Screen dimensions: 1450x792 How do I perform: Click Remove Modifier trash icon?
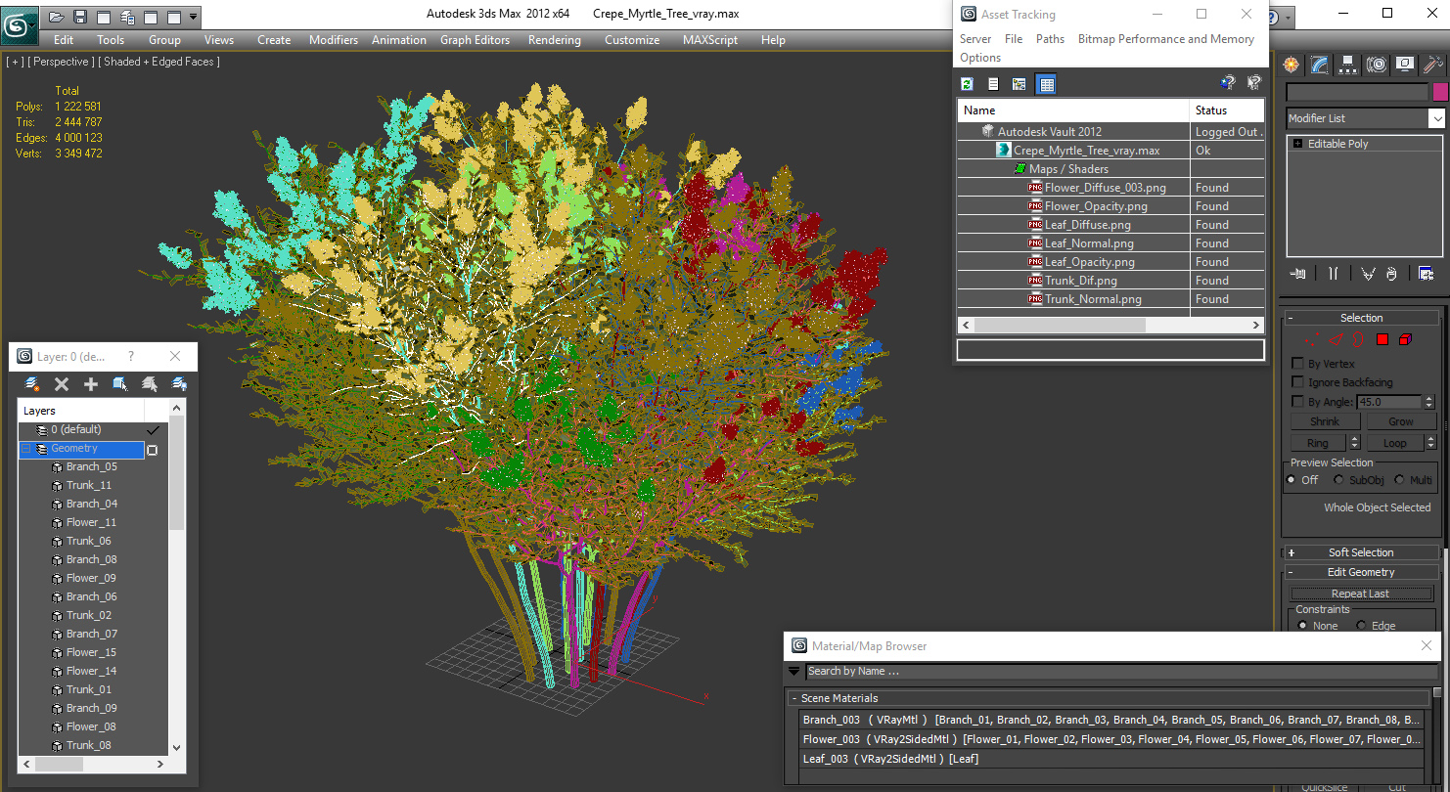[1391, 274]
